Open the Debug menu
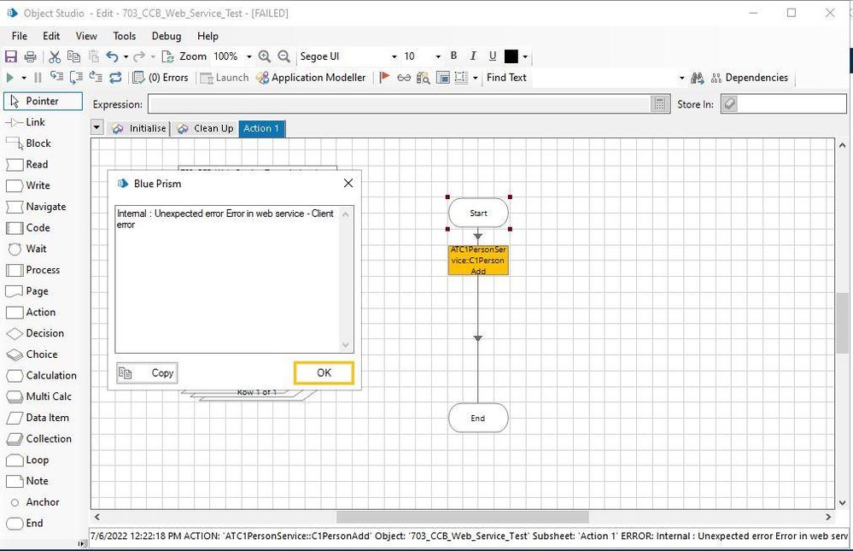Image resolution: width=853 pixels, height=551 pixels. pyautogui.click(x=167, y=36)
